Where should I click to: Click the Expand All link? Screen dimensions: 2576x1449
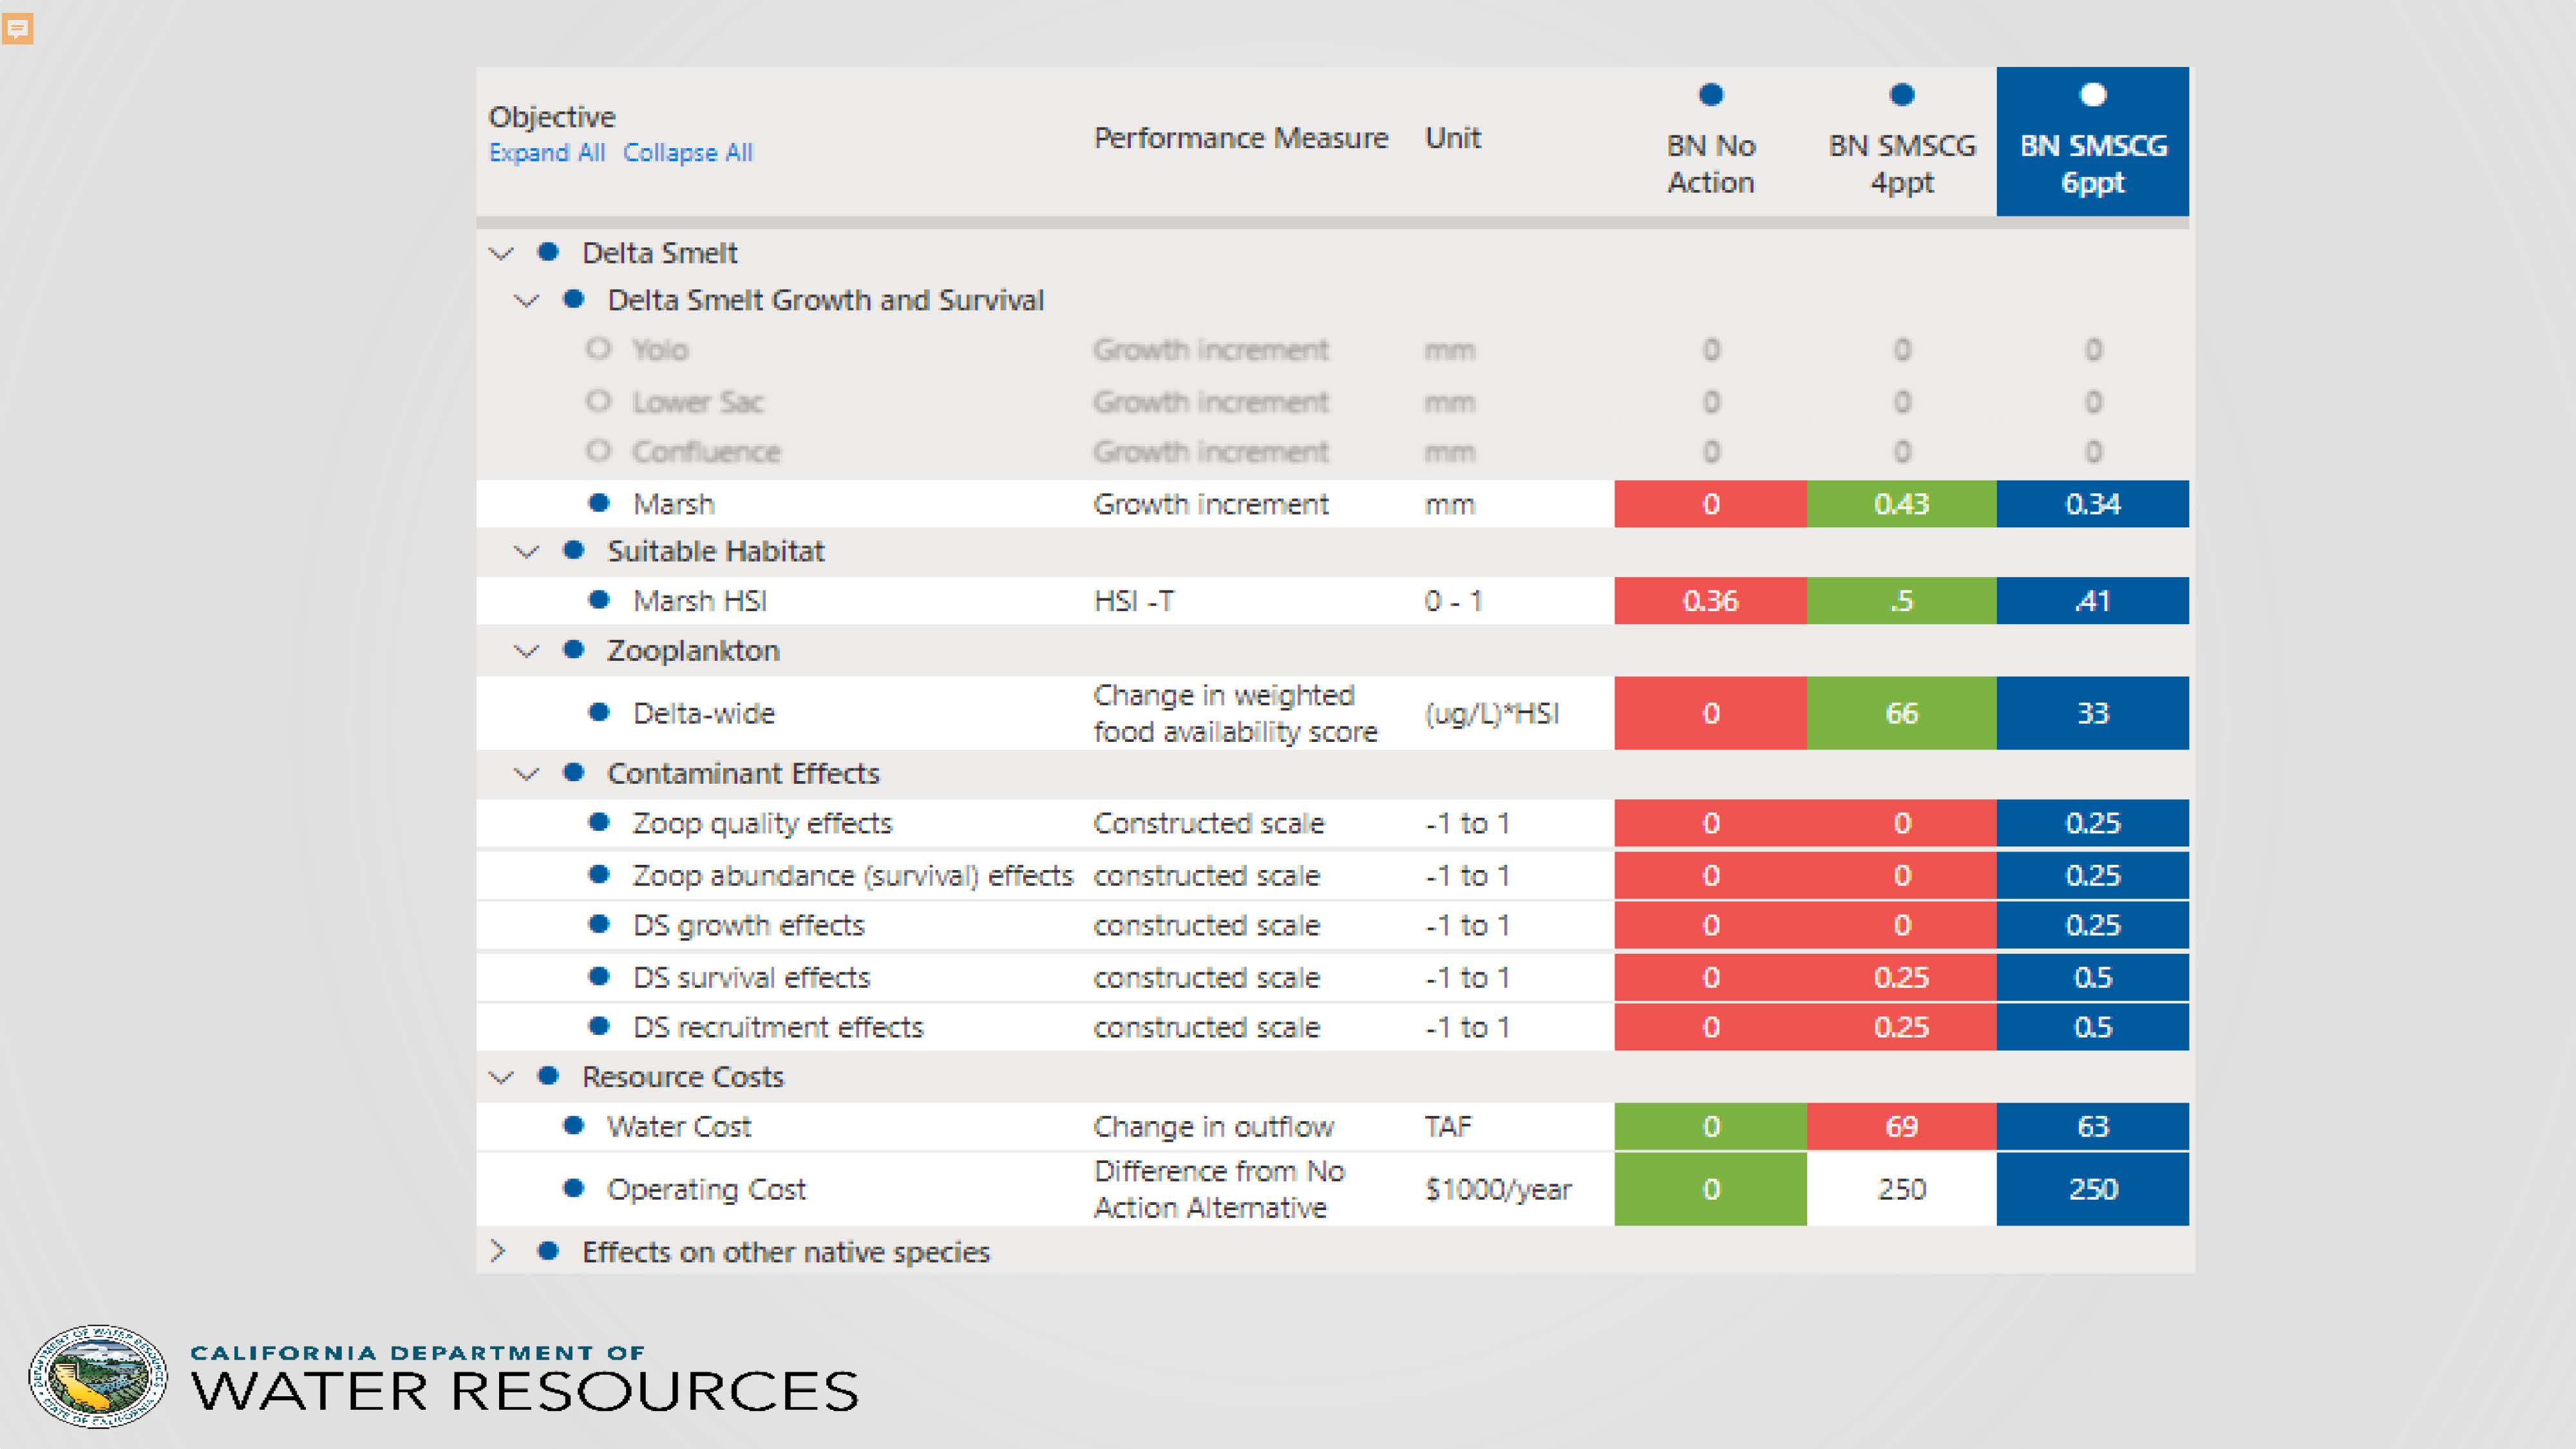point(547,153)
